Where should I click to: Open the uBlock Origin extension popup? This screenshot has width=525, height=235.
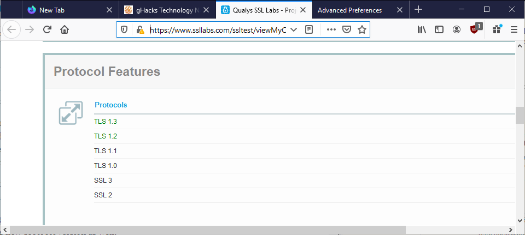pos(475,29)
